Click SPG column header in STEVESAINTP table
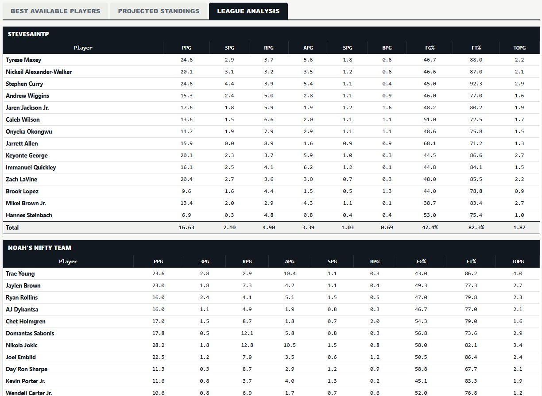This screenshot has width=542, height=396. [348, 48]
